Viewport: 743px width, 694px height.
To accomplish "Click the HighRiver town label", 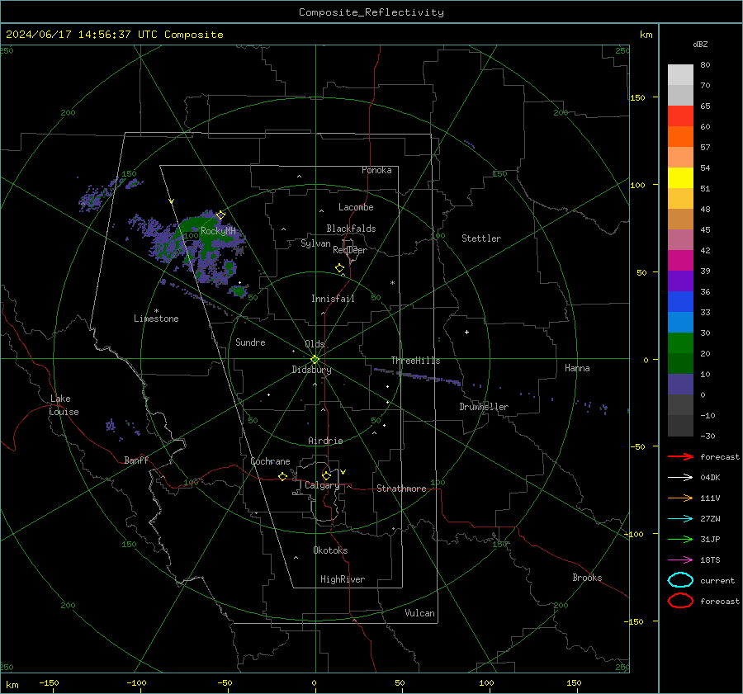I will pyautogui.click(x=343, y=579).
